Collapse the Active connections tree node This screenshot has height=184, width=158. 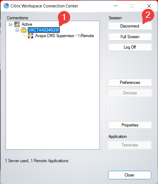(x=10, y=24)
